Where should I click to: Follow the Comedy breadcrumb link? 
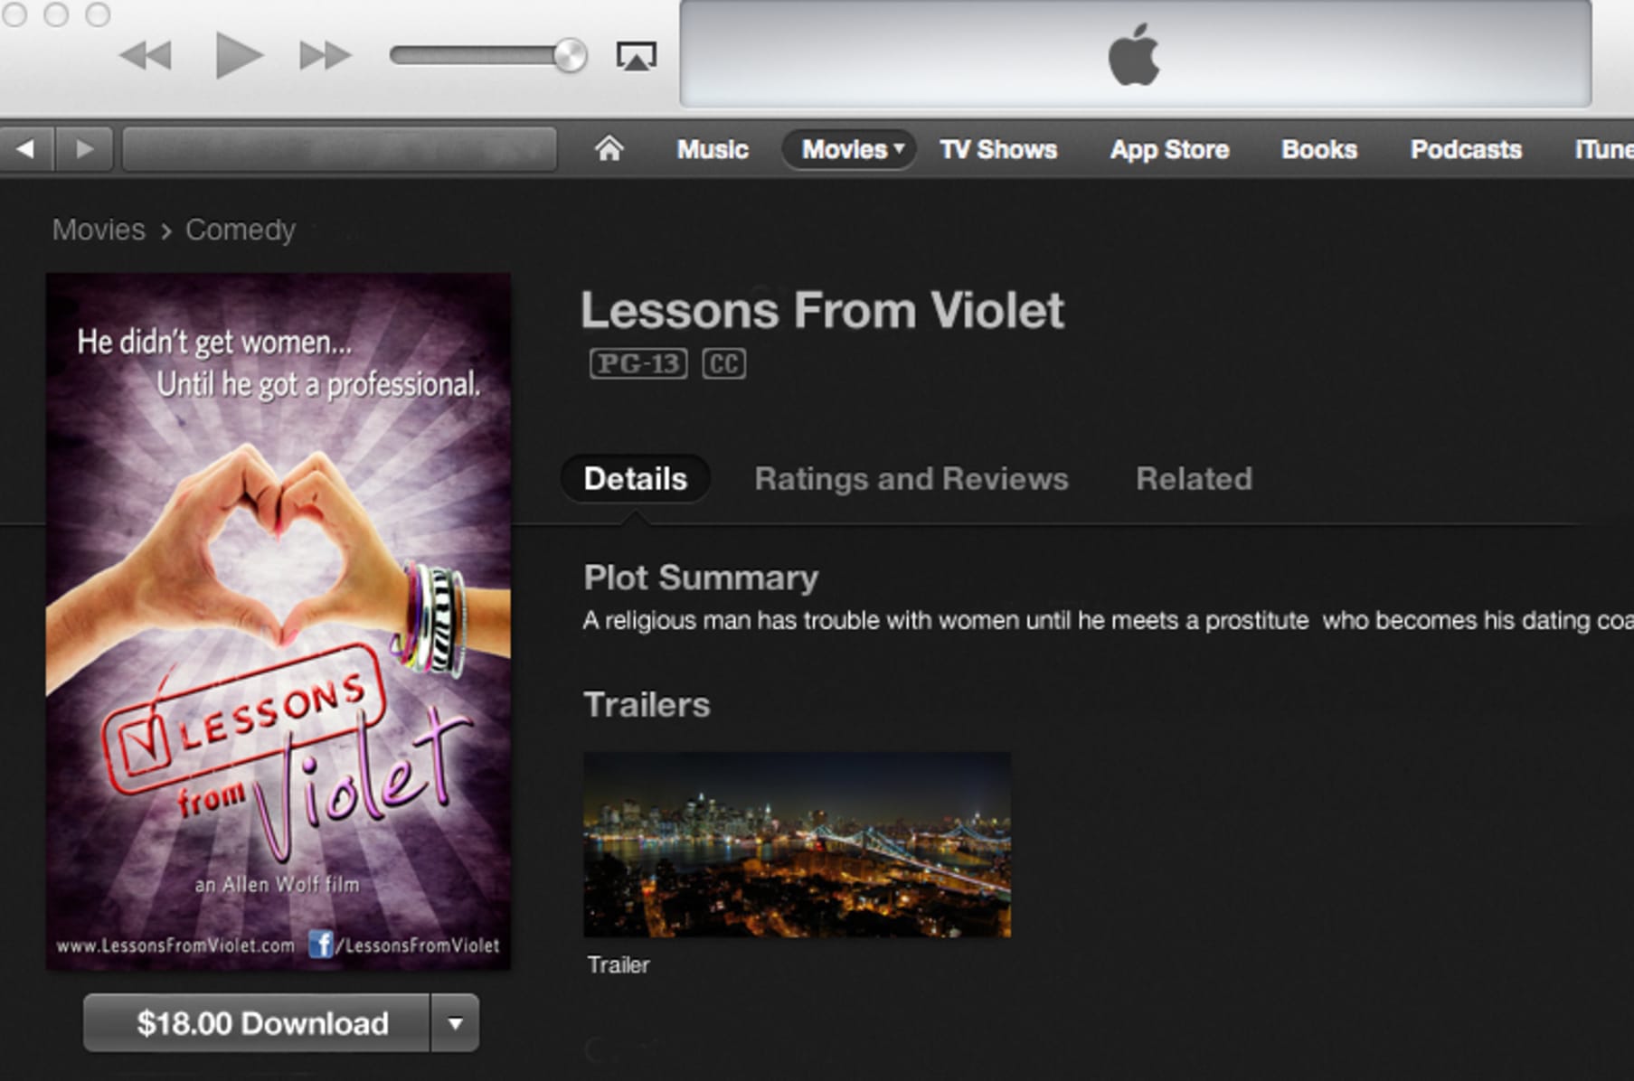click(x=241, y=230)
